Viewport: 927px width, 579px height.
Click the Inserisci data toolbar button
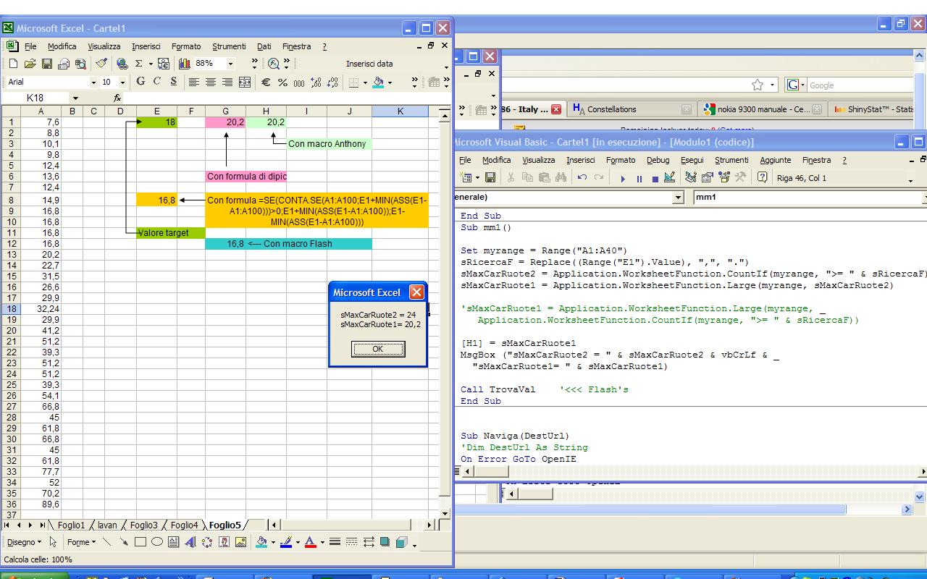[x=369, y=64]
